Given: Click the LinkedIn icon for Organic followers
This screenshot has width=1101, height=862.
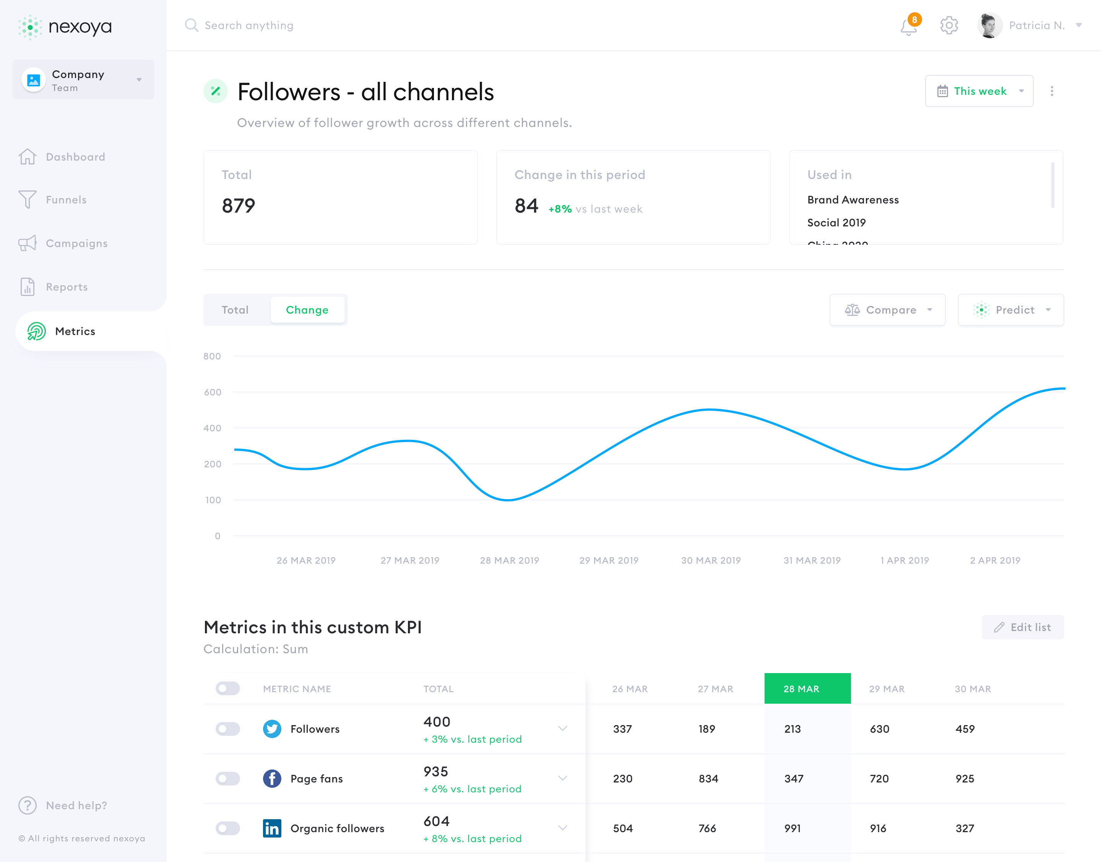Looking at the screenshot, I should coord(272,828).
